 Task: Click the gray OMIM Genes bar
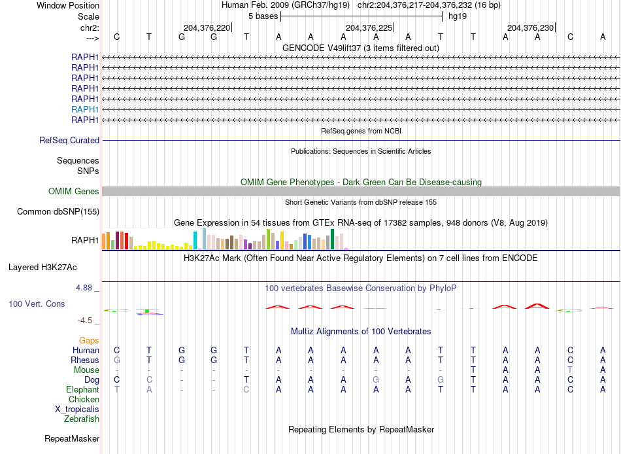click(361, 192)
